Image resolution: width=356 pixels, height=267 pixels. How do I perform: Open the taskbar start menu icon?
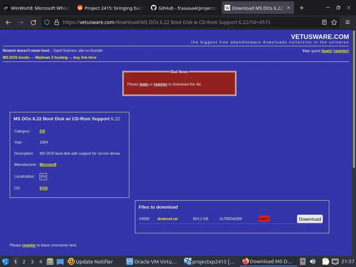click(6, 261)
